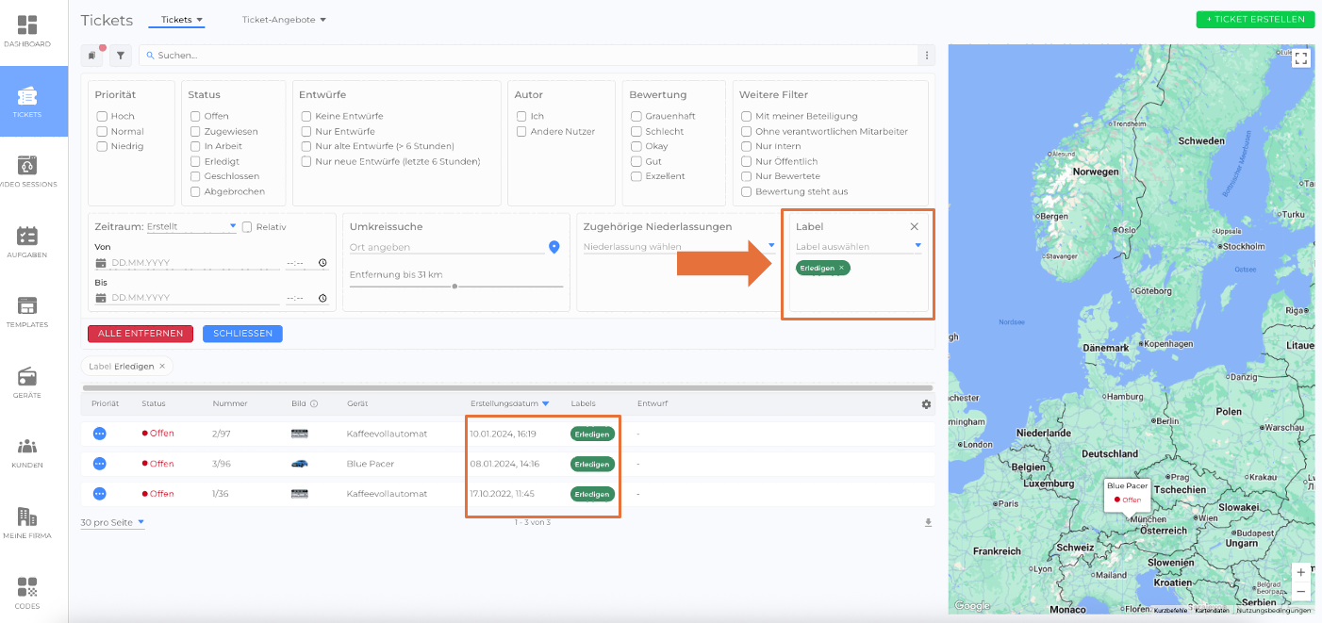Viewport: 1322px width, 623px height.
Task: Check the Erledigt status filter
Action: click(195, 161)
